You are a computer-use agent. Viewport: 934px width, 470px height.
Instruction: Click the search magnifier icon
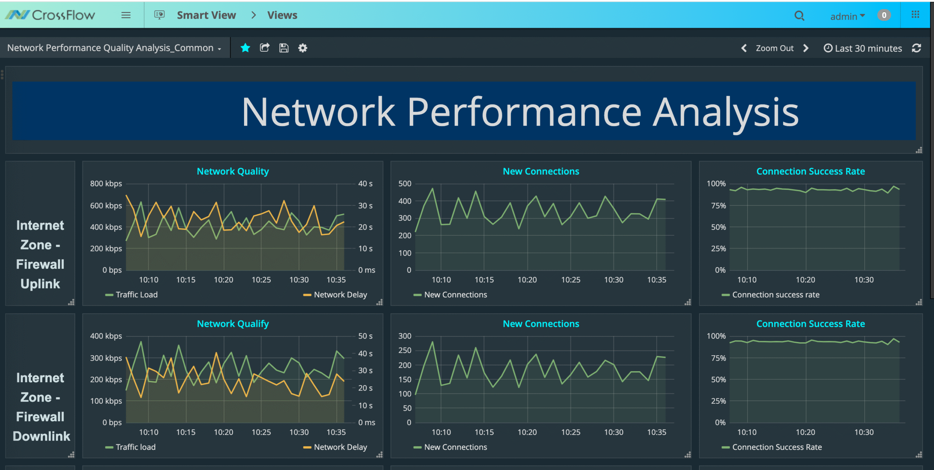pyautogui.click(x=799, y=16)
